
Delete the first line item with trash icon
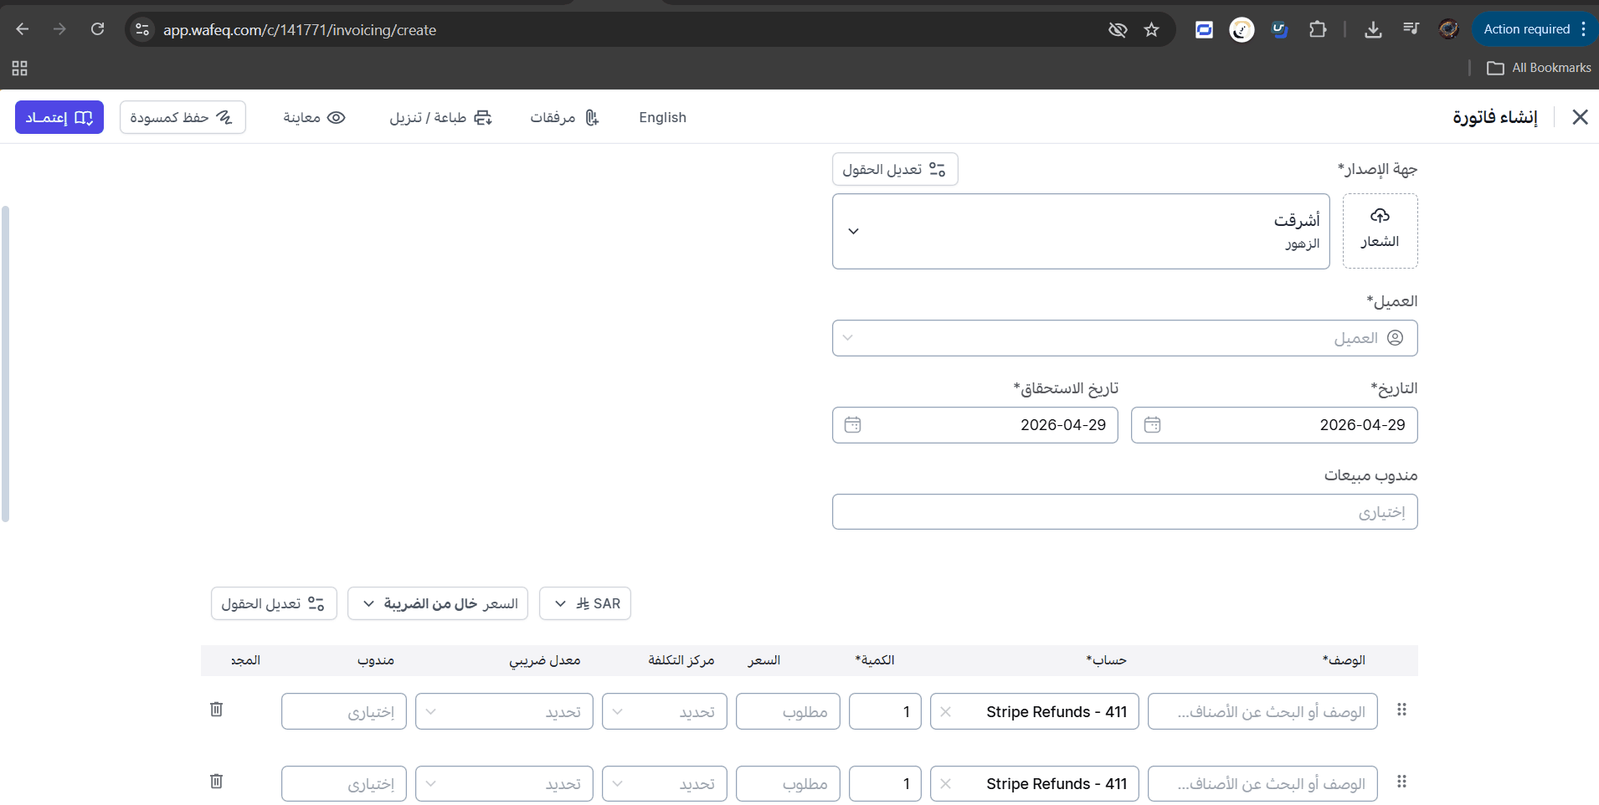click(216, 710)
